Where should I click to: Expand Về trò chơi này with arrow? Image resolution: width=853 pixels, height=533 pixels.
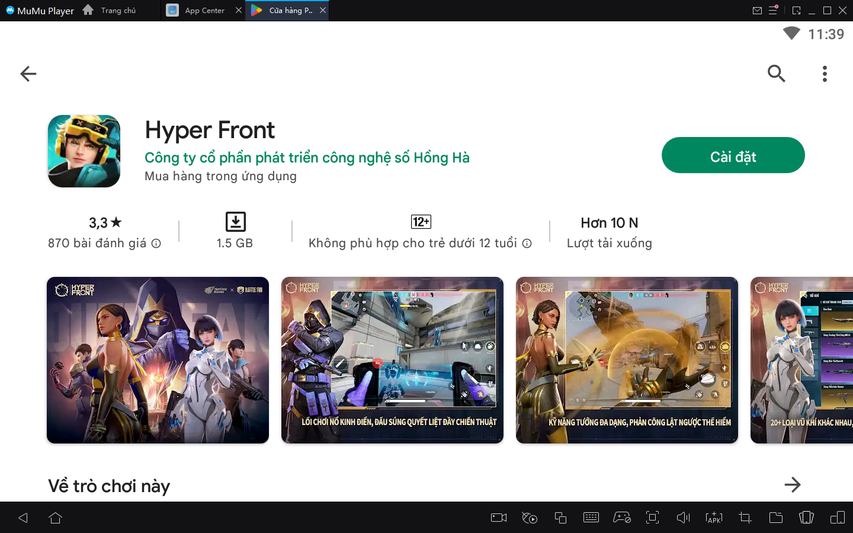792,485
